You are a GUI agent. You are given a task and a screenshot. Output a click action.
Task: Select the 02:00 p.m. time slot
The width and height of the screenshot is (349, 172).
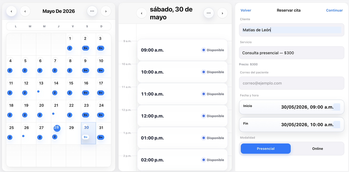point(182,160)
